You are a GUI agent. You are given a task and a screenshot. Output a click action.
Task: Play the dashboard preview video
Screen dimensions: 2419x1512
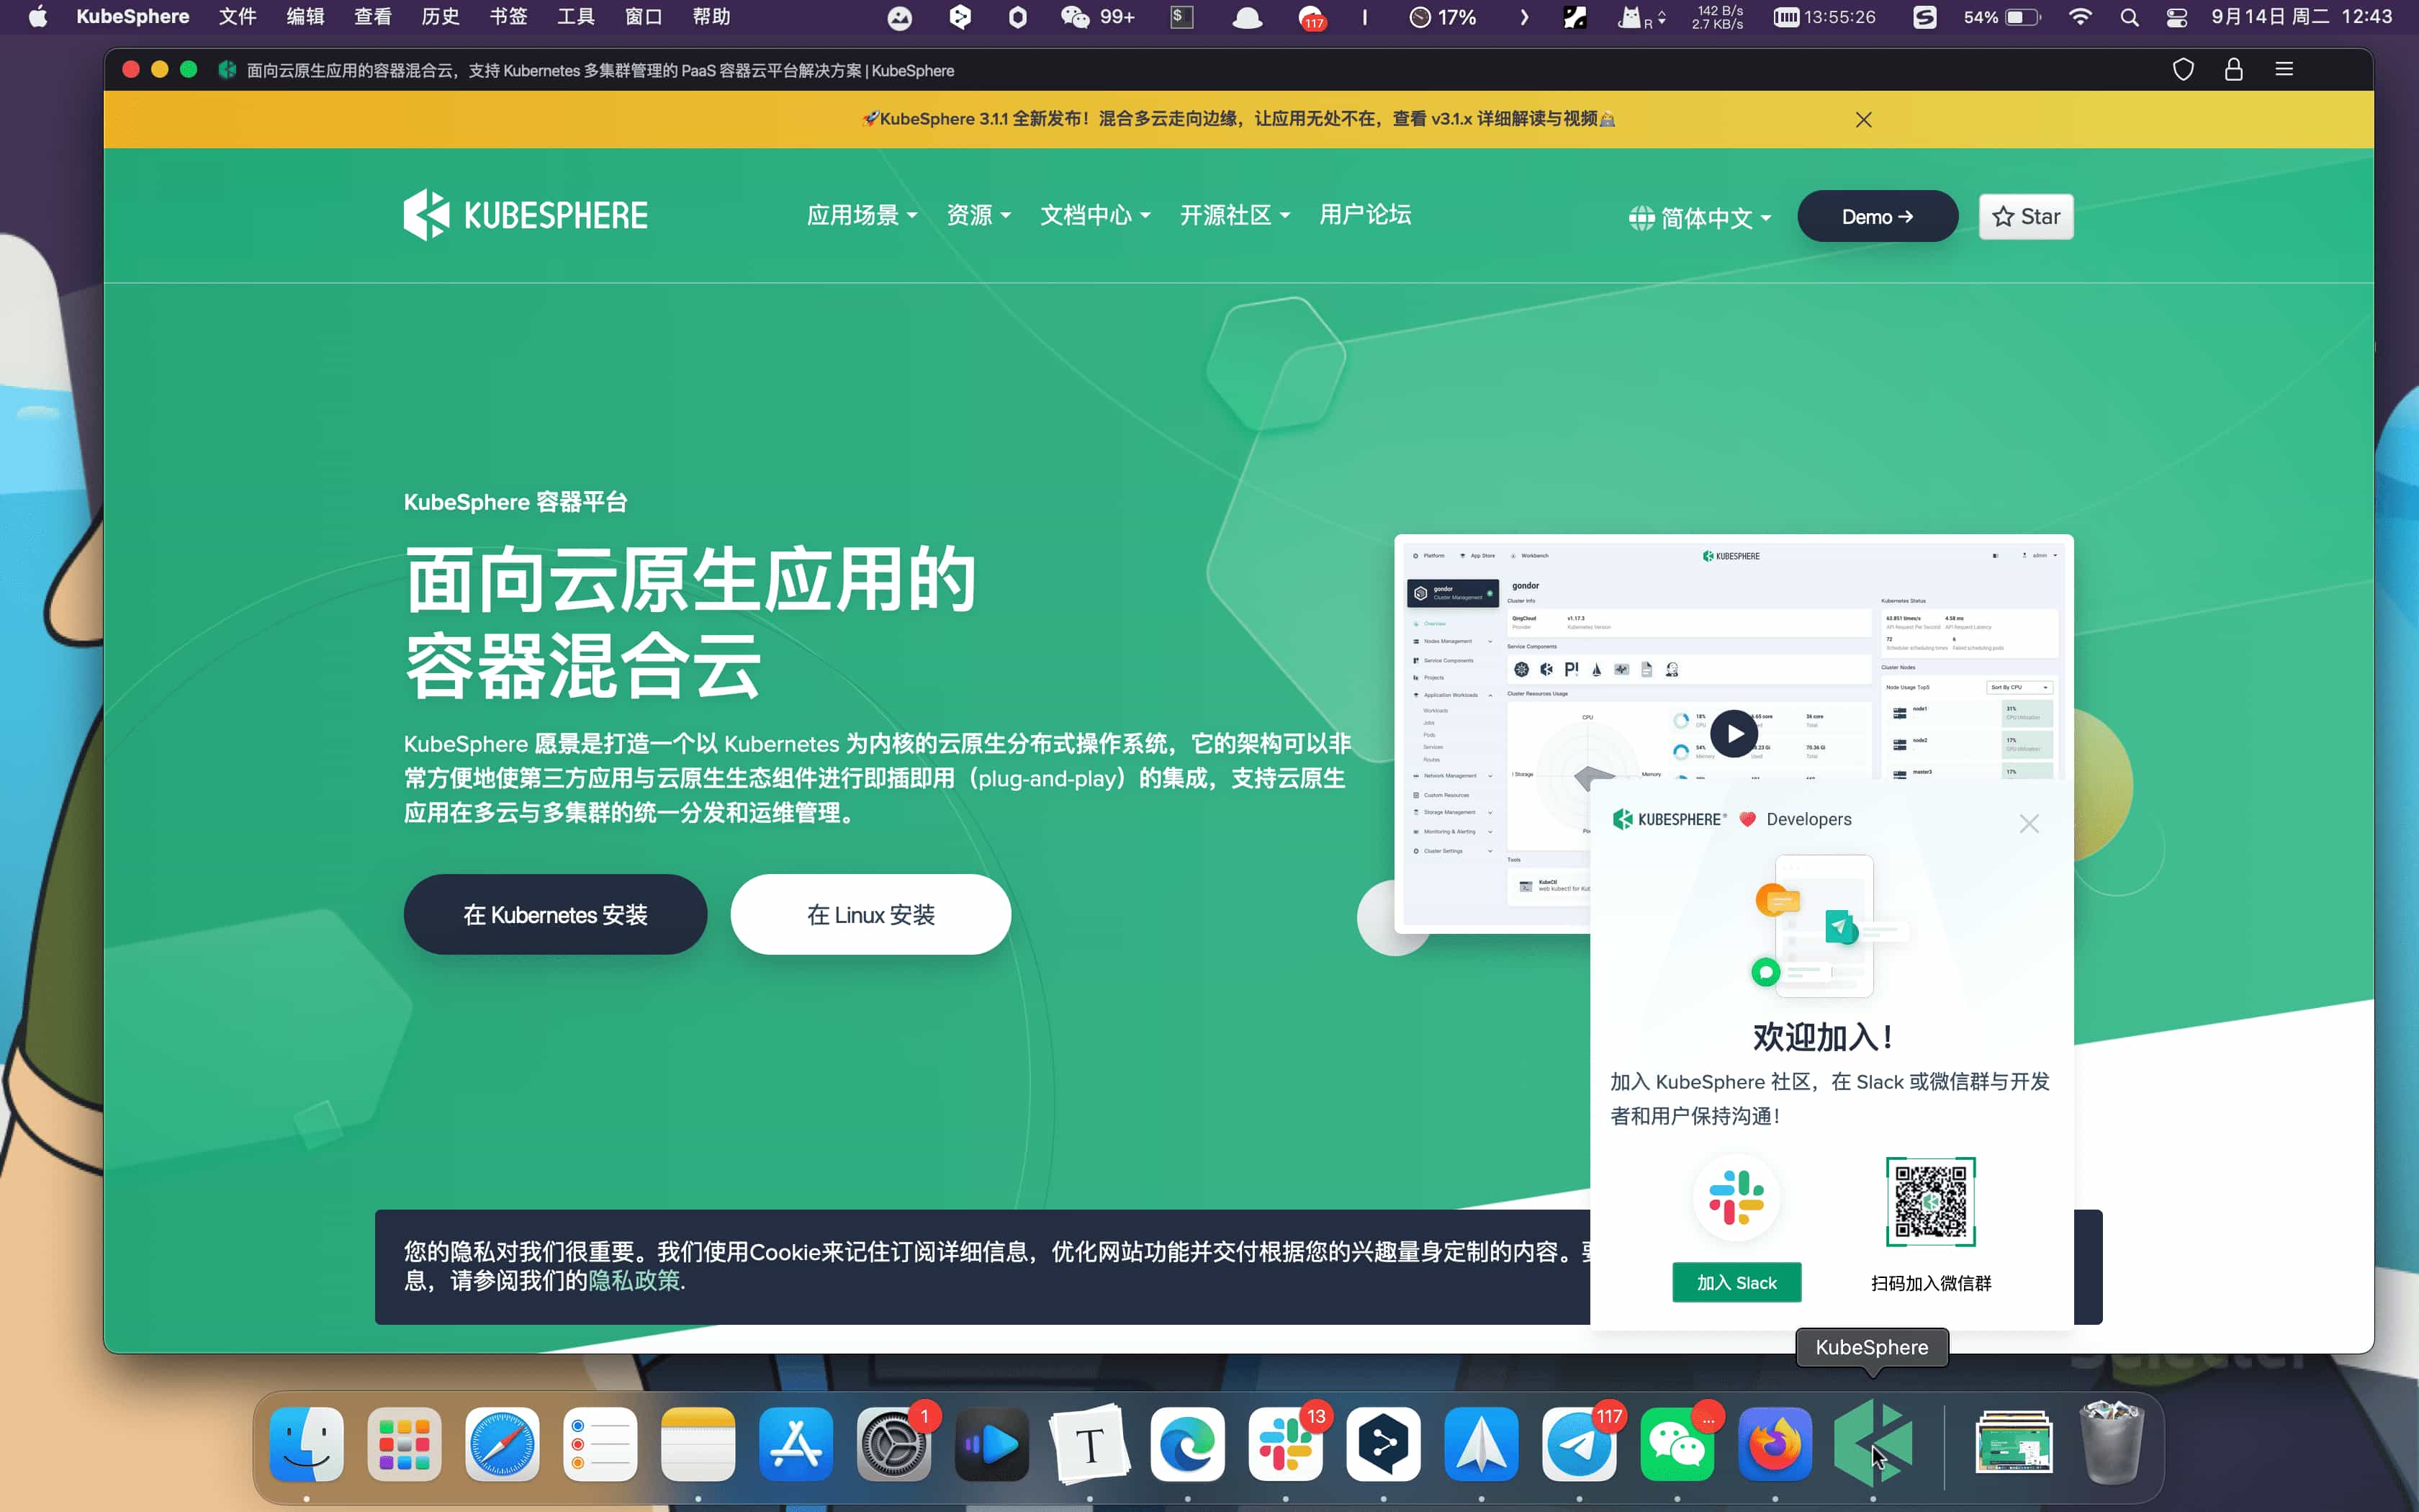pos(1734,734)
